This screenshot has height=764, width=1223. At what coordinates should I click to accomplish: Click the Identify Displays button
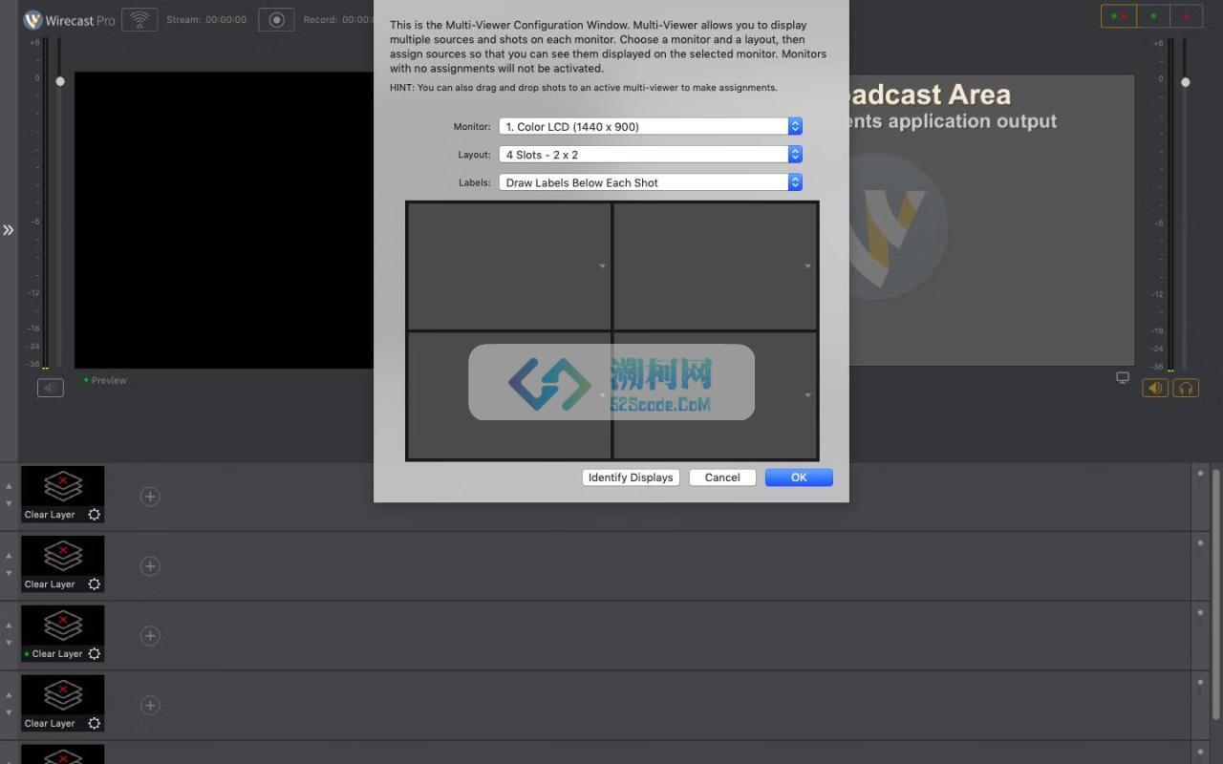pyautogui.click(x=631, y=477)
